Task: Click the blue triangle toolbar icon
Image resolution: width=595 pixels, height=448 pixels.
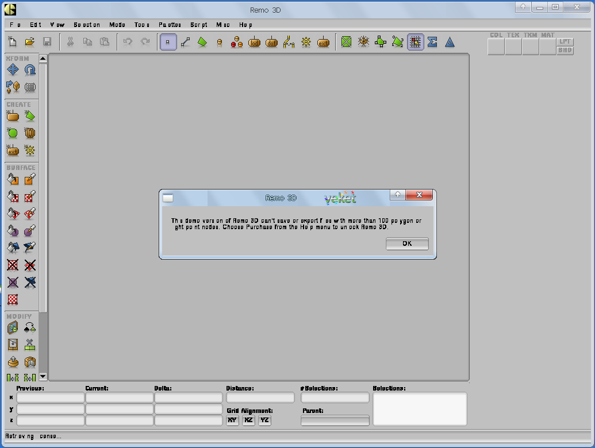Action: (x=450, y=42)
